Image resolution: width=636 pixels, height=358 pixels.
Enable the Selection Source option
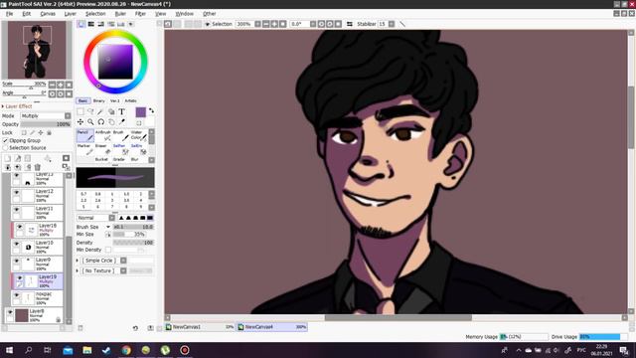click(5, 148)
